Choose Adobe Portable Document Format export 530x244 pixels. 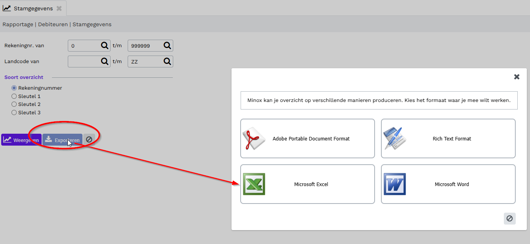coord(308,138)
